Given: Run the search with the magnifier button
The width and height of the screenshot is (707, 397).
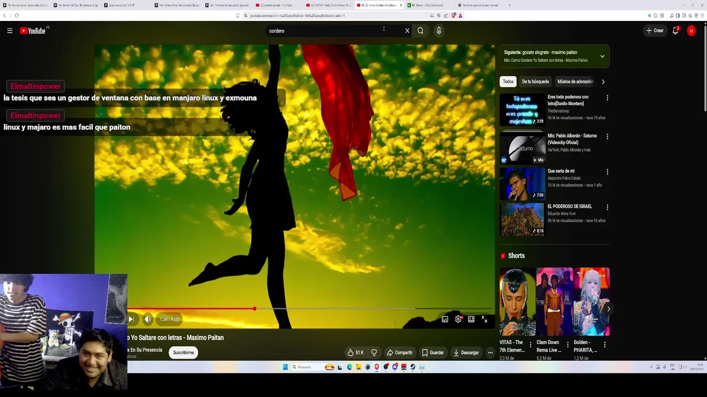Looking at the screenshot, I should (420, 31).
